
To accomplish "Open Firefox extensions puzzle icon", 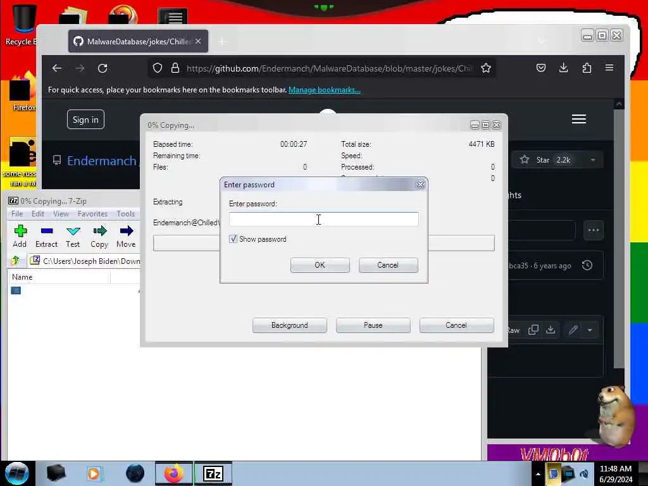I will point(587,68).
